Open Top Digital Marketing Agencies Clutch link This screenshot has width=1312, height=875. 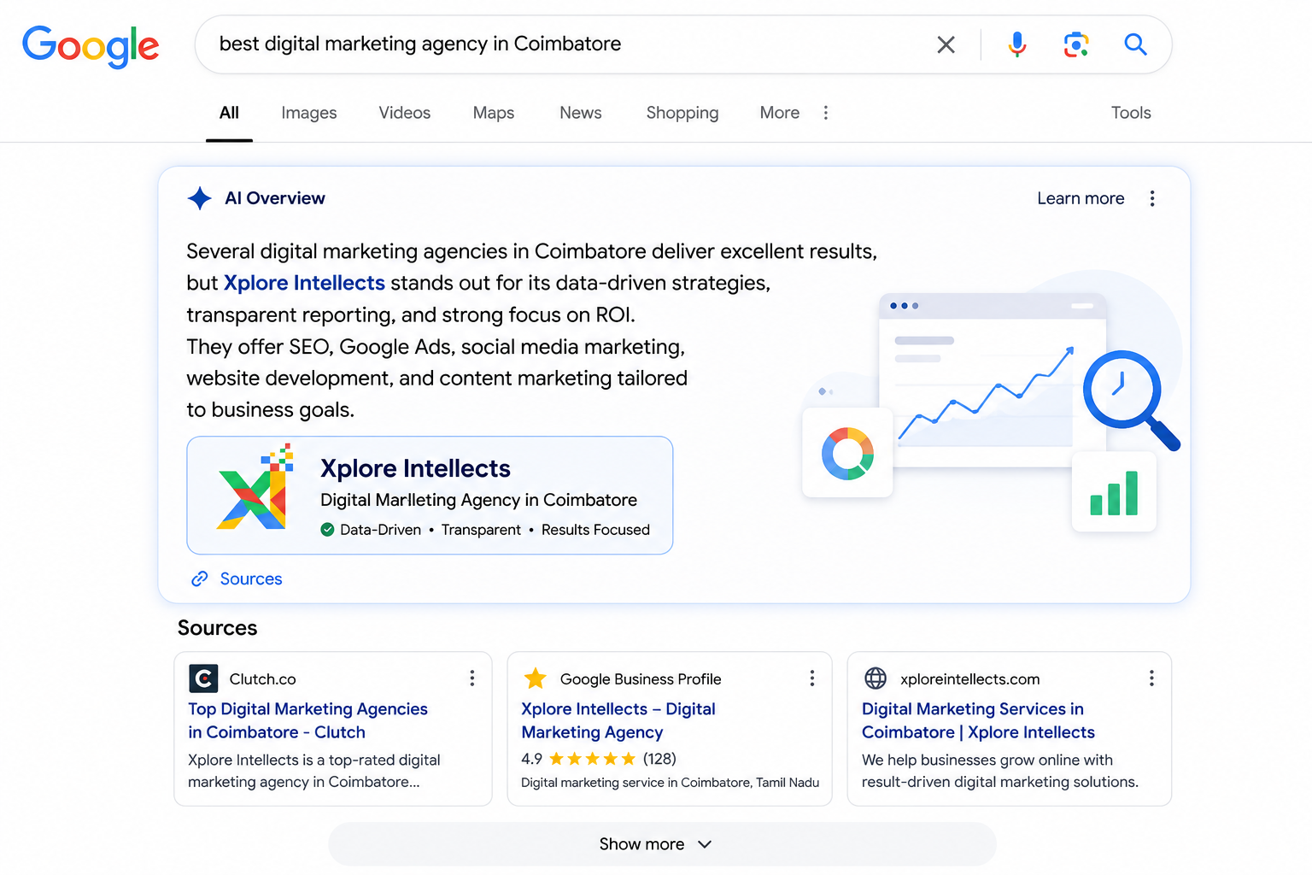307,720
